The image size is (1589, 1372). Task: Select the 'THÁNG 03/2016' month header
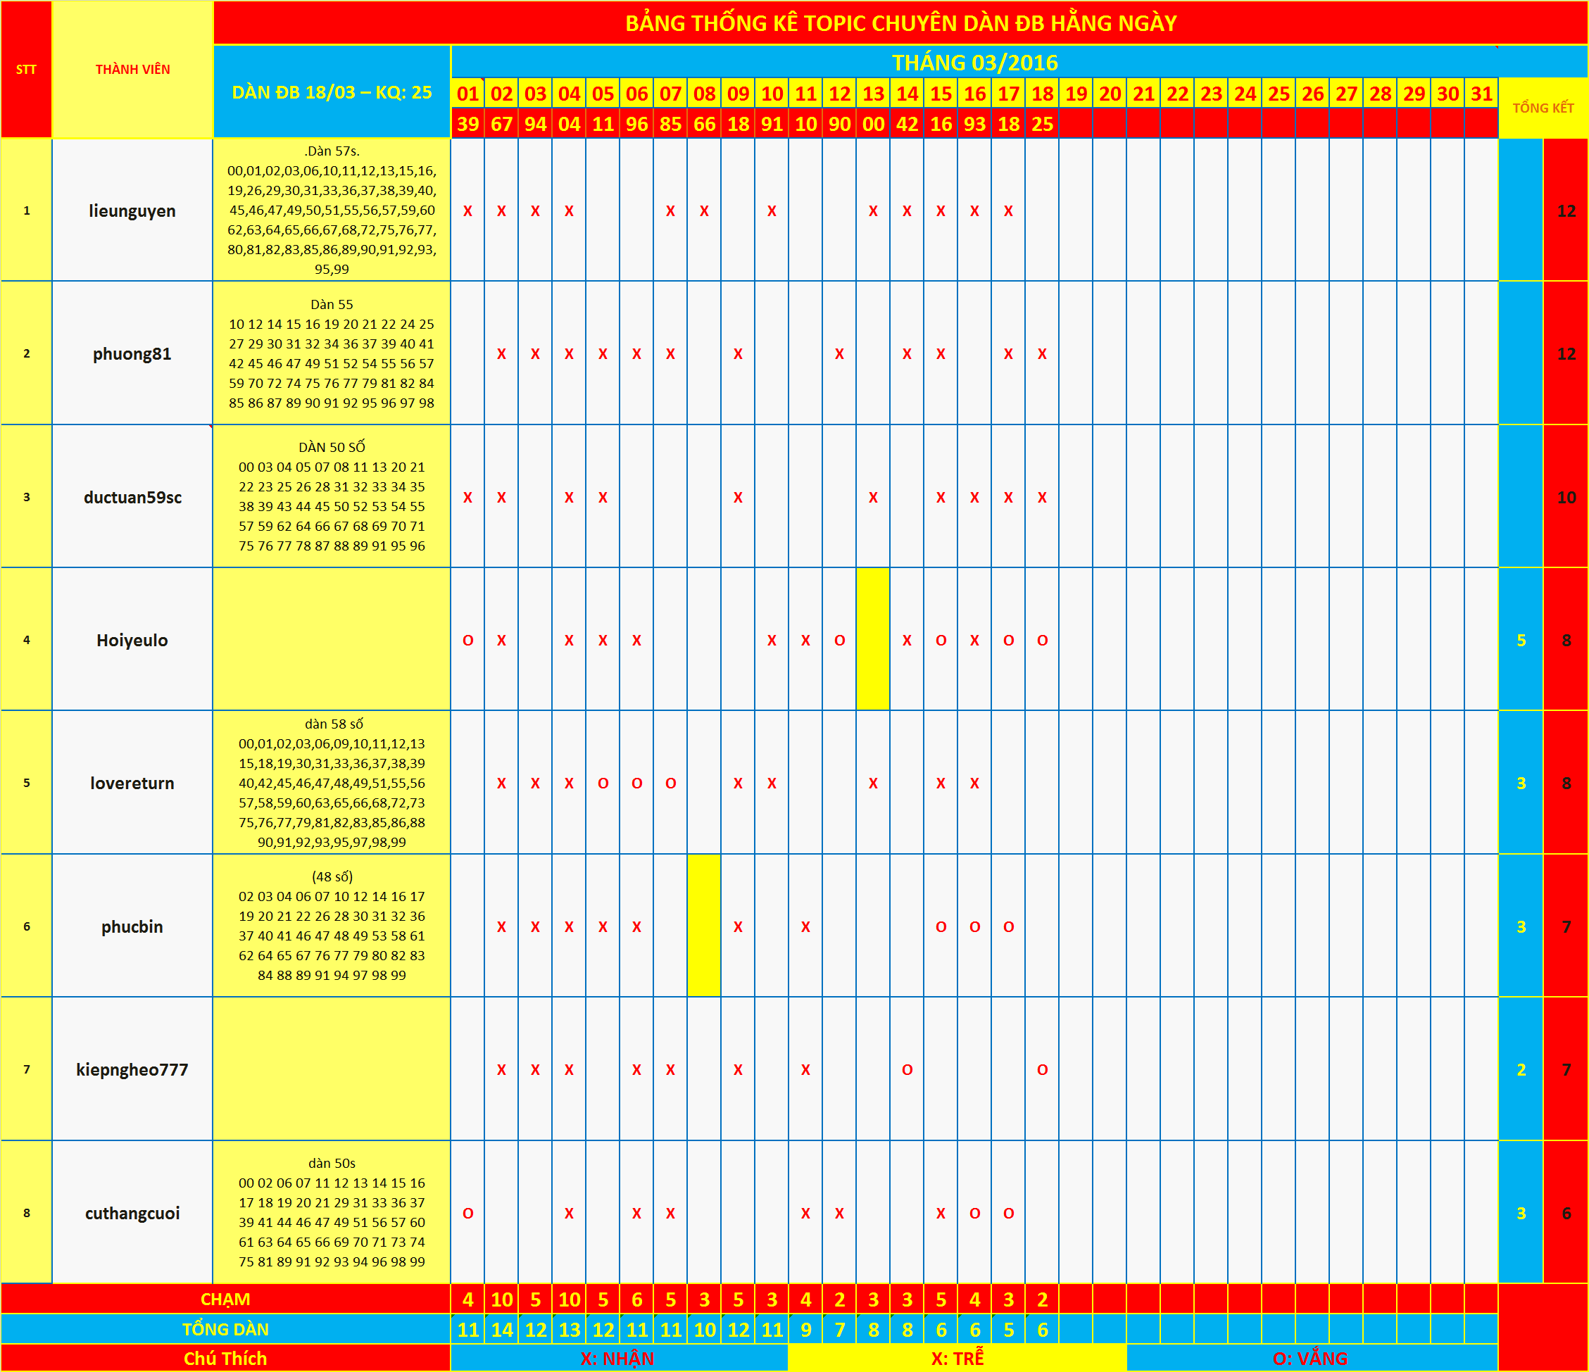[x=974, y=62]
